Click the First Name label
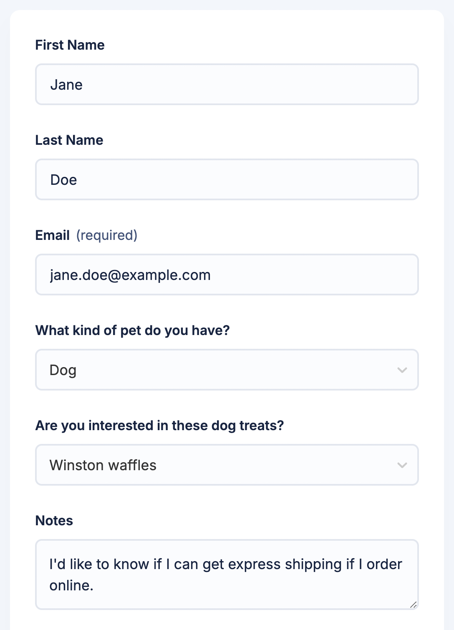 tap(70, 45)
